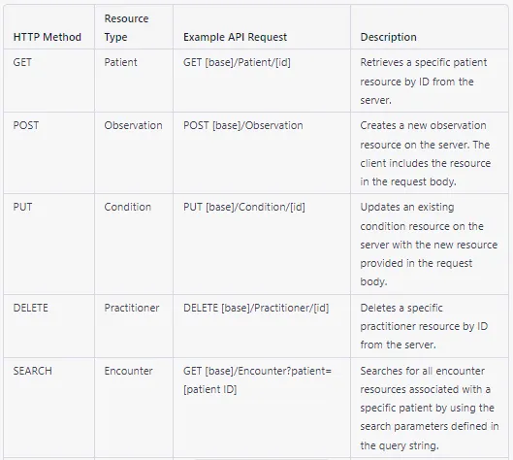Select the Resource Type column header
513x460 pixels.
click(x=126, y=28)
